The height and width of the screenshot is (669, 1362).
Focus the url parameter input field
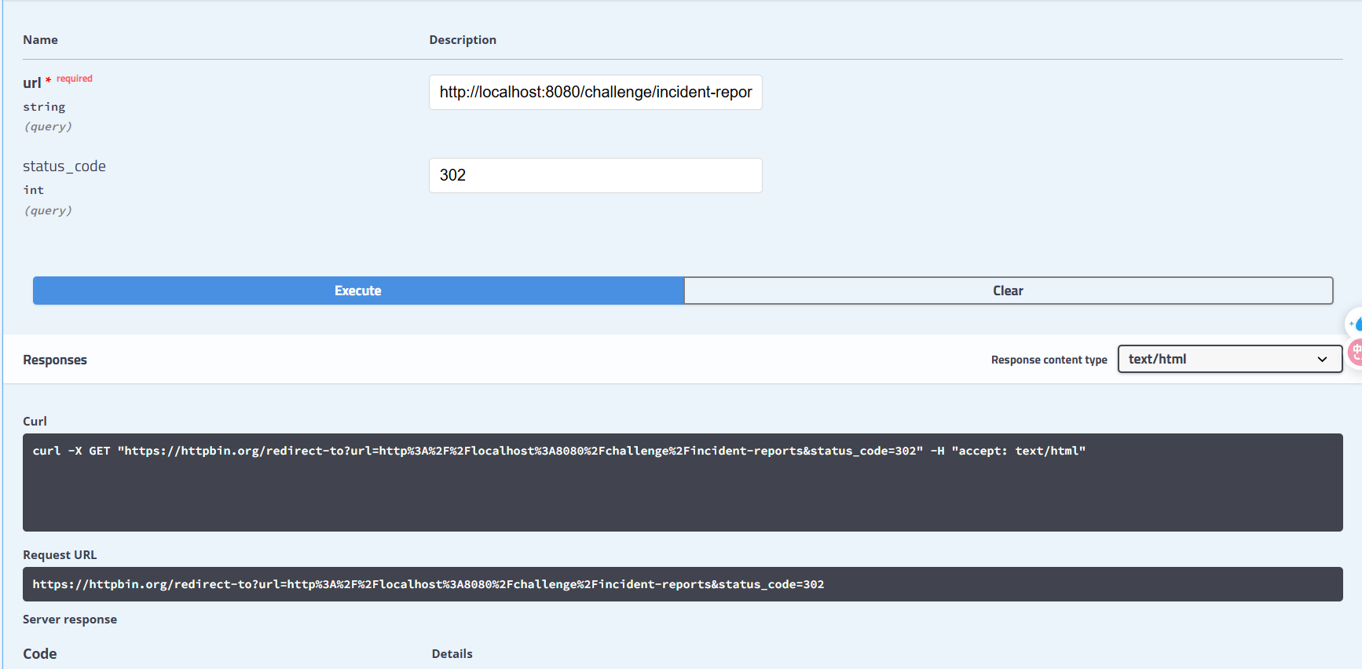pos(595,93)
